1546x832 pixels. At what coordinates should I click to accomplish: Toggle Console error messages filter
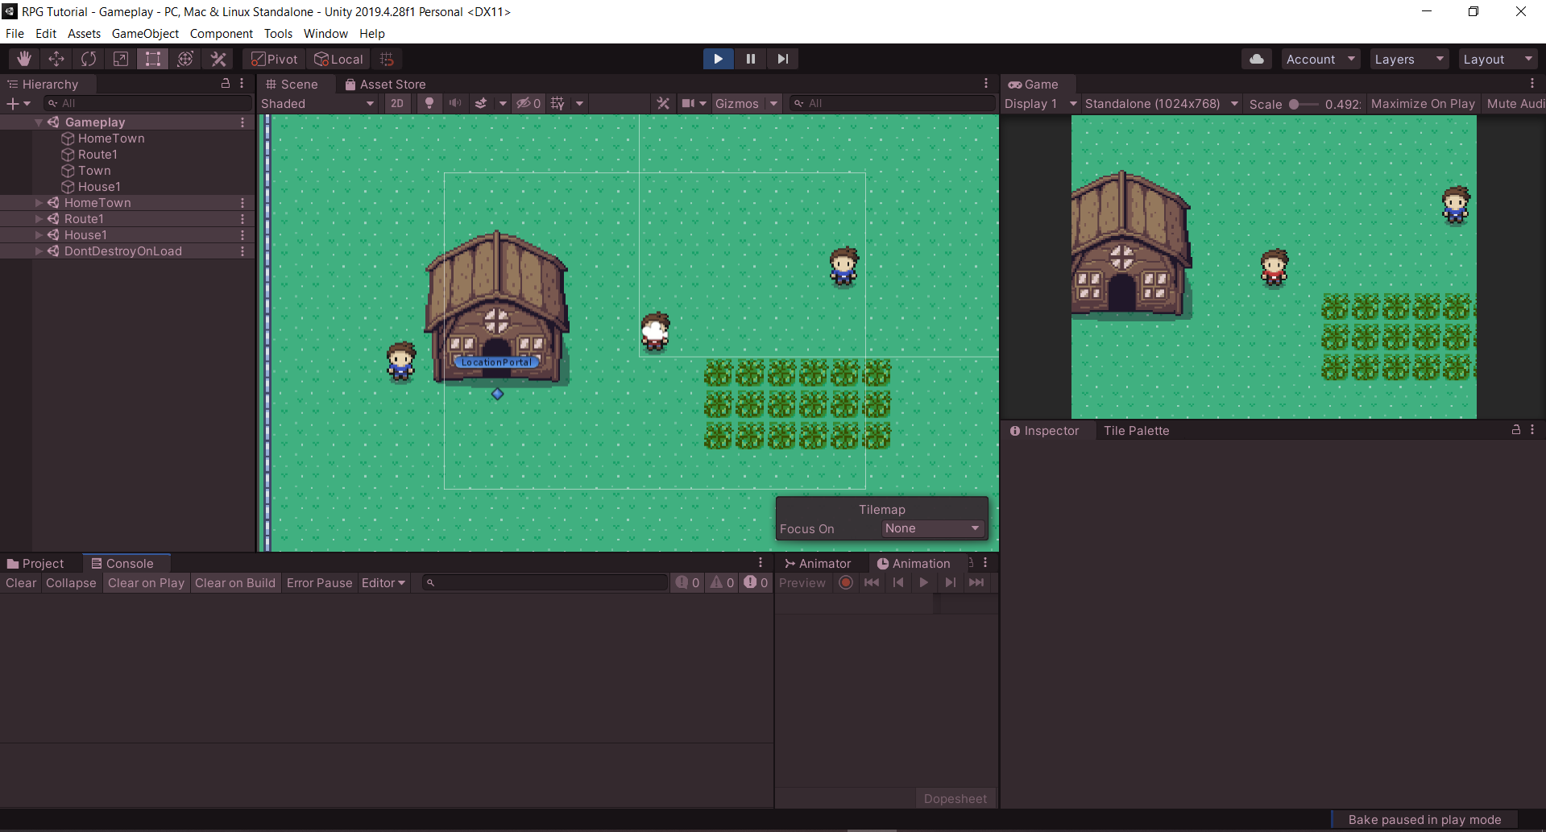(x=756, y=582)
